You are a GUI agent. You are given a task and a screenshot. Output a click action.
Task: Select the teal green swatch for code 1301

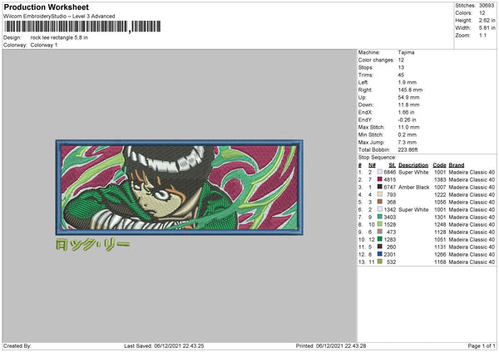click(x=380, y=217)
